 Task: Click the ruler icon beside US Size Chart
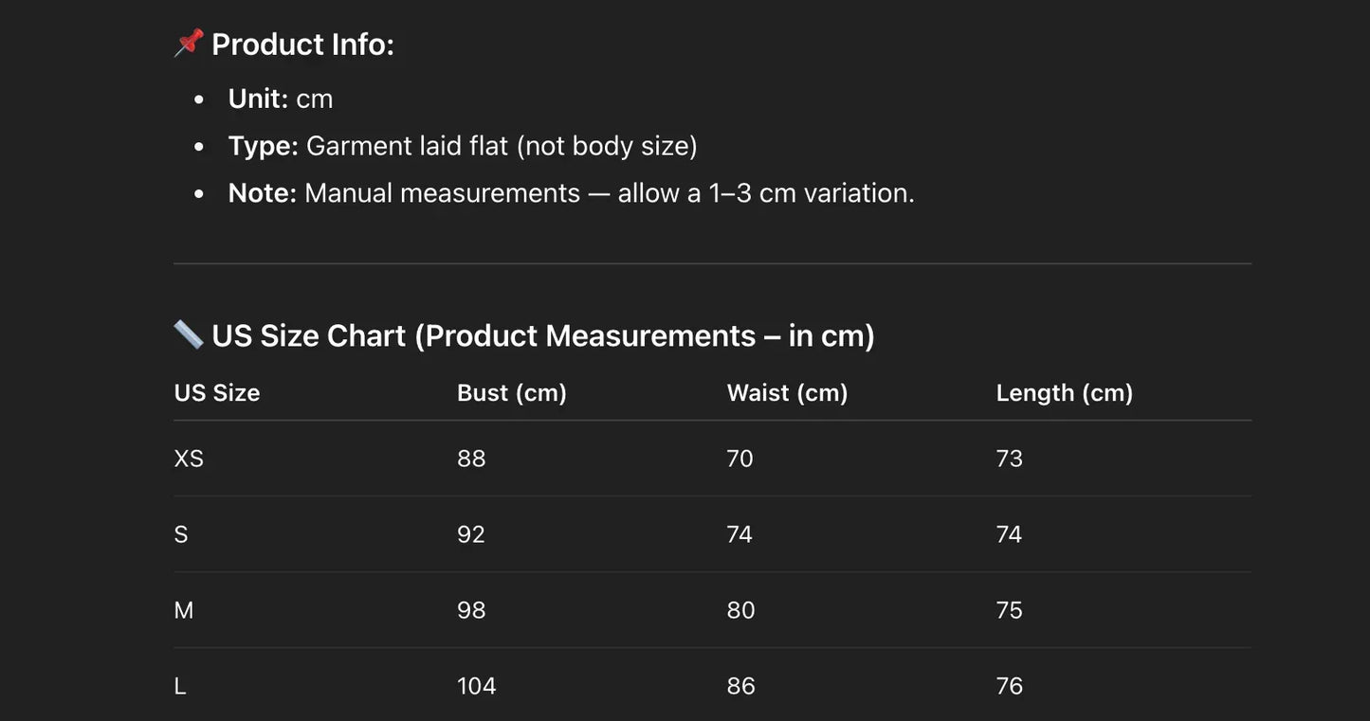click(x=189, y=334)
